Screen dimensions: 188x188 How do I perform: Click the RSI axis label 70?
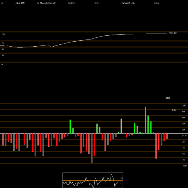3,43
